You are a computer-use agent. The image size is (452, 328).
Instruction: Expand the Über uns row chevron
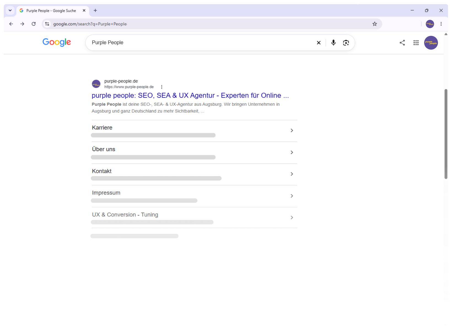(x=292, y=152)
